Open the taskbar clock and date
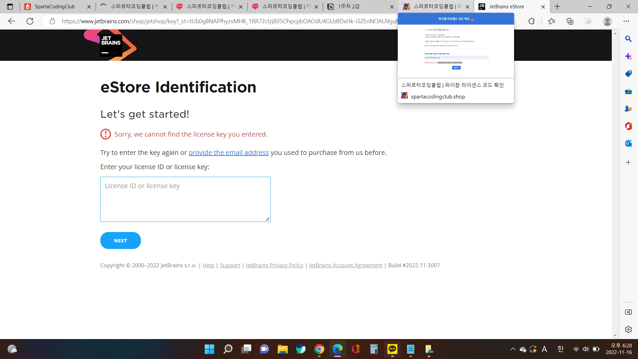 [619, 349]
